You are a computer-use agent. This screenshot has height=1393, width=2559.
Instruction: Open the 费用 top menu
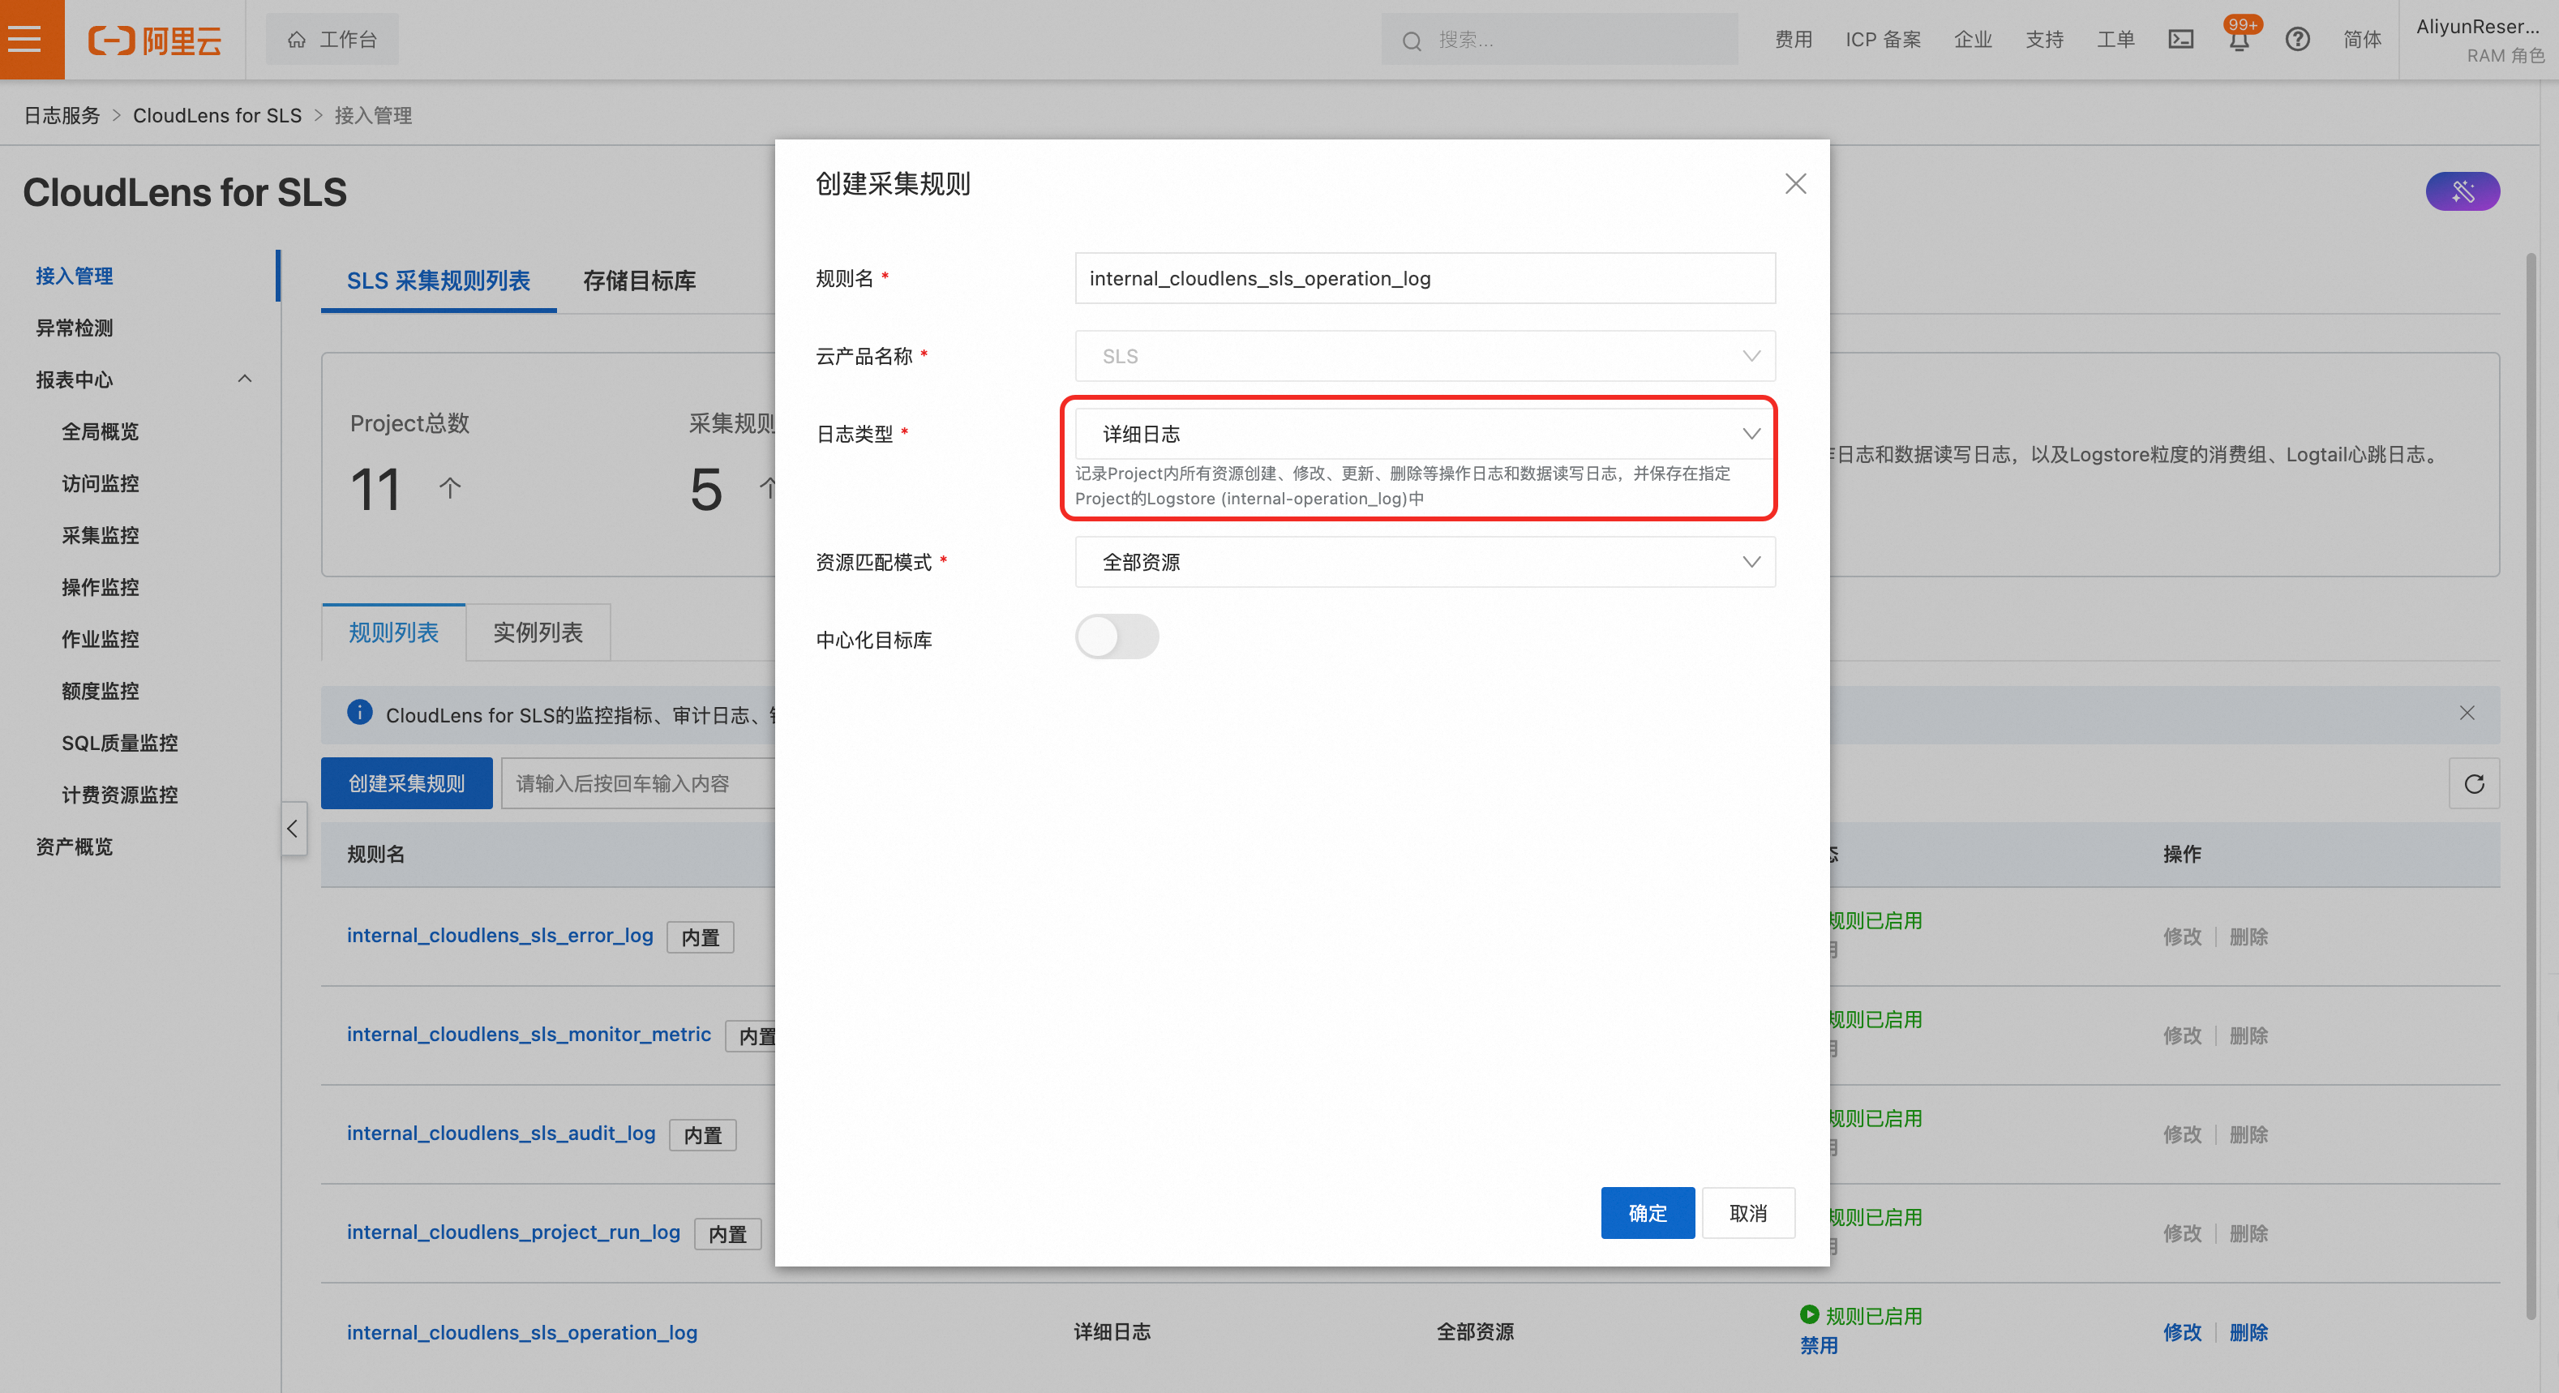point(1793,40)
